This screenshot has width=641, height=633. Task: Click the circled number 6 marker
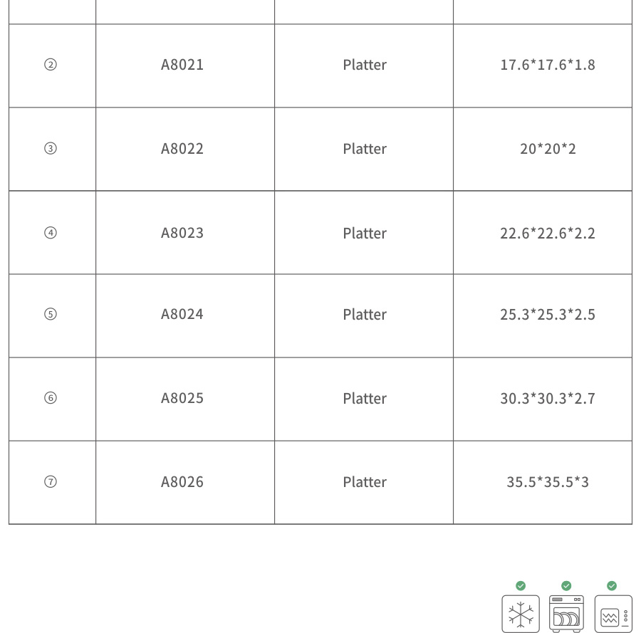point(51,398)
